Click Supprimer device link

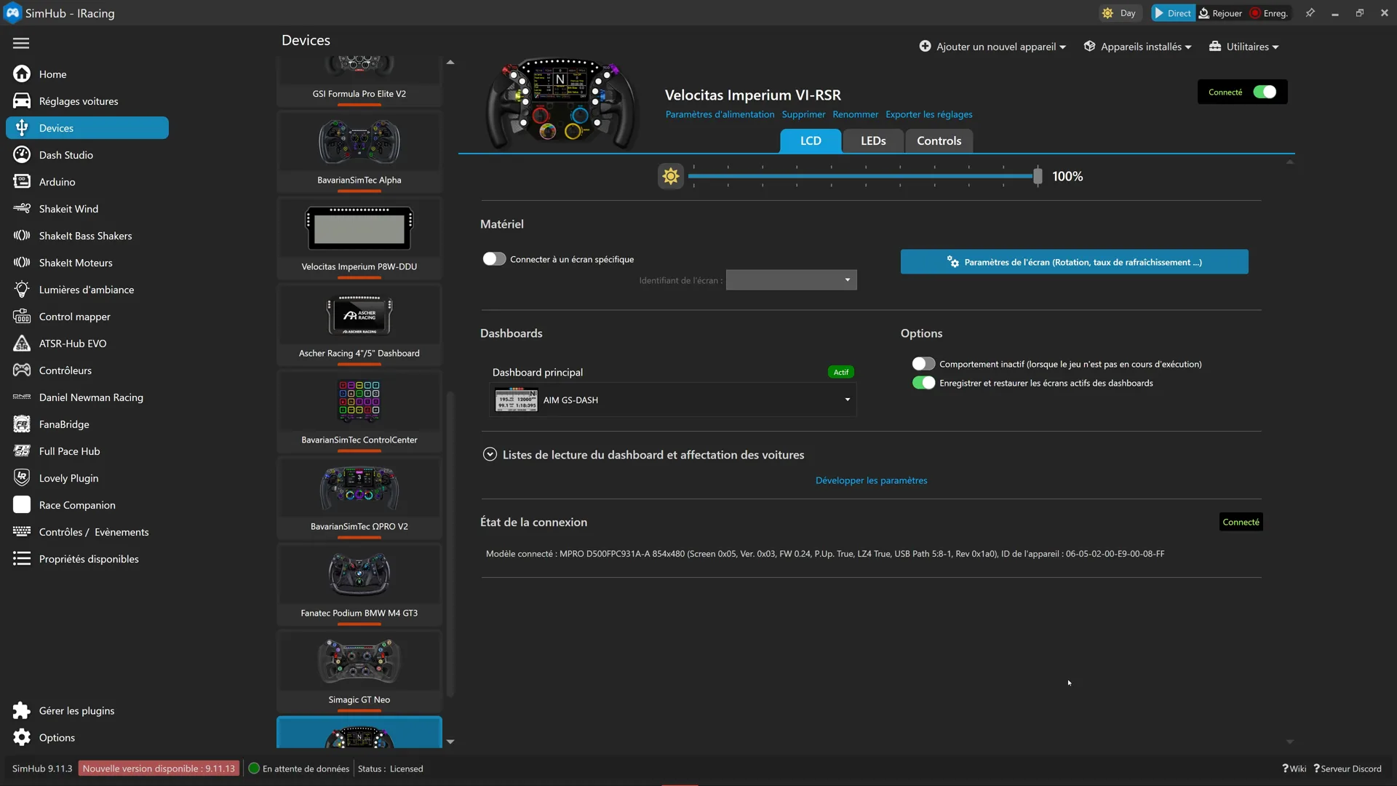click(803, 114)
